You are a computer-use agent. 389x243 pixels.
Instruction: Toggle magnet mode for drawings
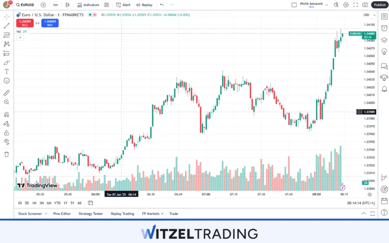[6, 114]
